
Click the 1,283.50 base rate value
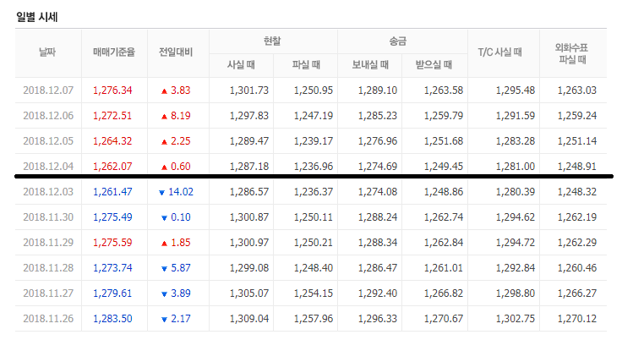pyautogui.click(x=112, y=319)
